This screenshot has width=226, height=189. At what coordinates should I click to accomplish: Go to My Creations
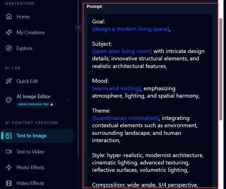point(31,32)
